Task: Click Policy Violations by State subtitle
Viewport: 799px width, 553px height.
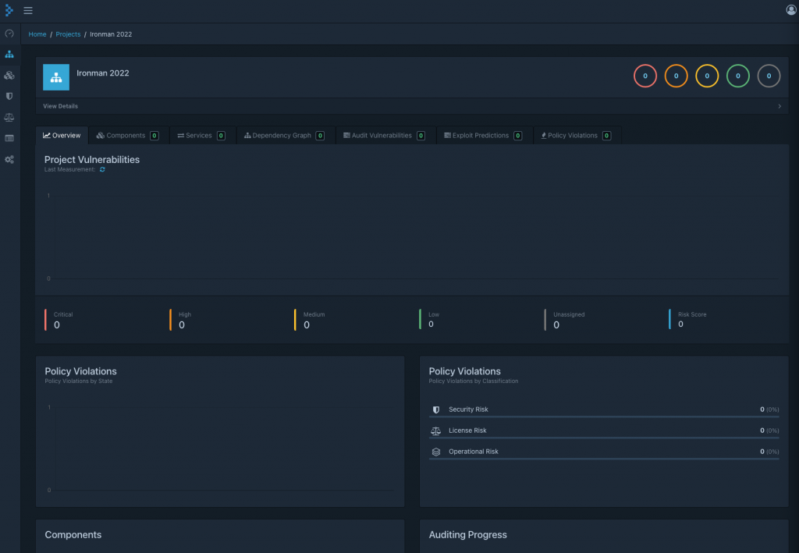Action: [x=79, y=381]
